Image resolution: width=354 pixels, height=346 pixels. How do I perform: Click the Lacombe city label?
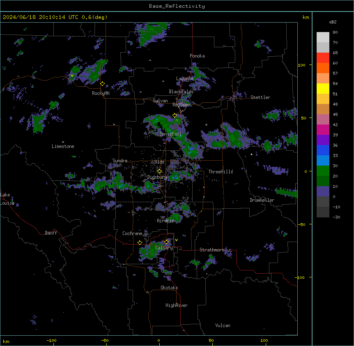(185, 78)
